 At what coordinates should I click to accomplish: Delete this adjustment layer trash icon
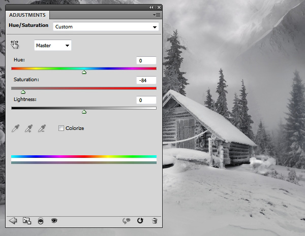point(155,221)
